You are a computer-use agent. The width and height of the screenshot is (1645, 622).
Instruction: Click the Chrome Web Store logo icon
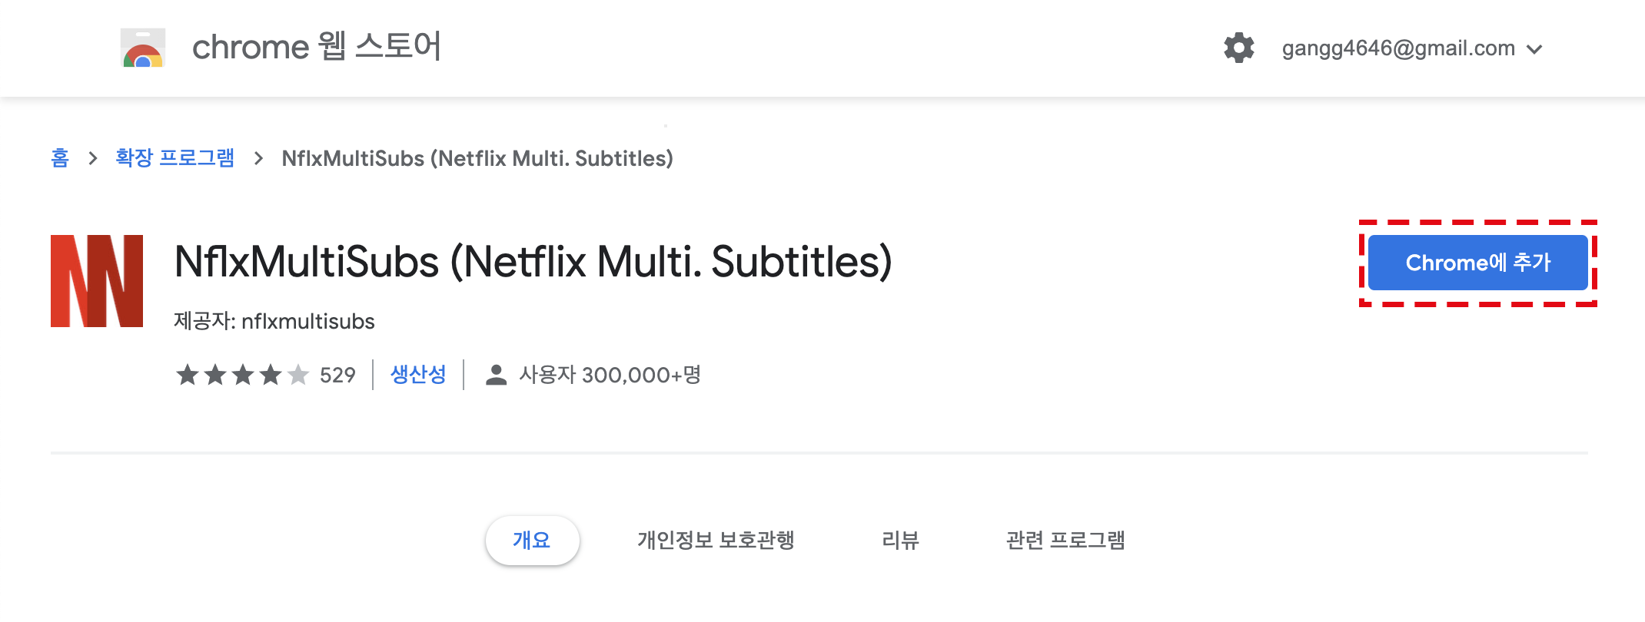pos(143,48)
